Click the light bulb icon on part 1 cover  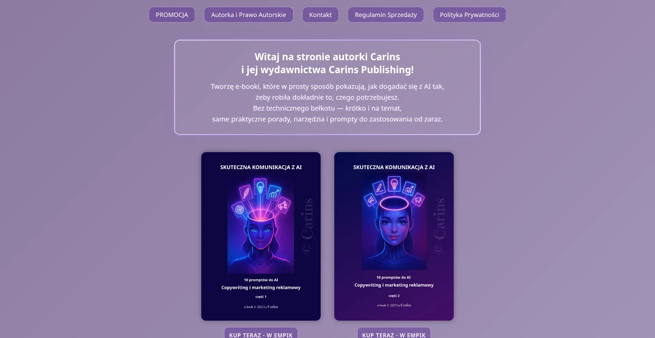point(260,187)
